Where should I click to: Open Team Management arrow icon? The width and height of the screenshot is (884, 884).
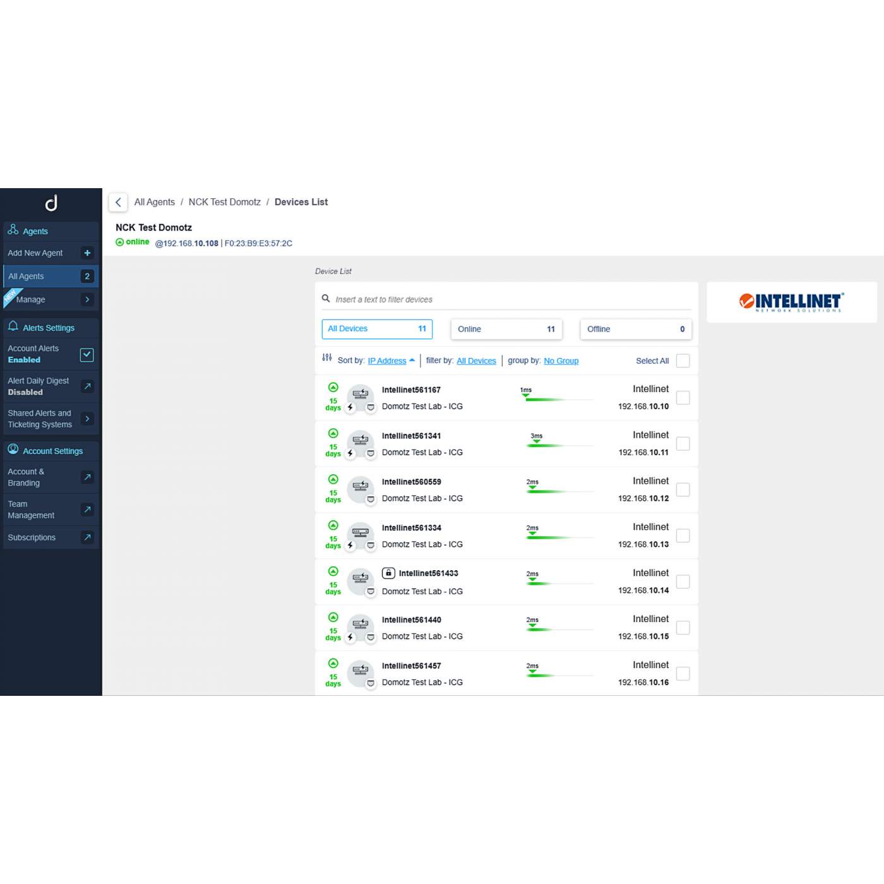click(x=87, y=510)
